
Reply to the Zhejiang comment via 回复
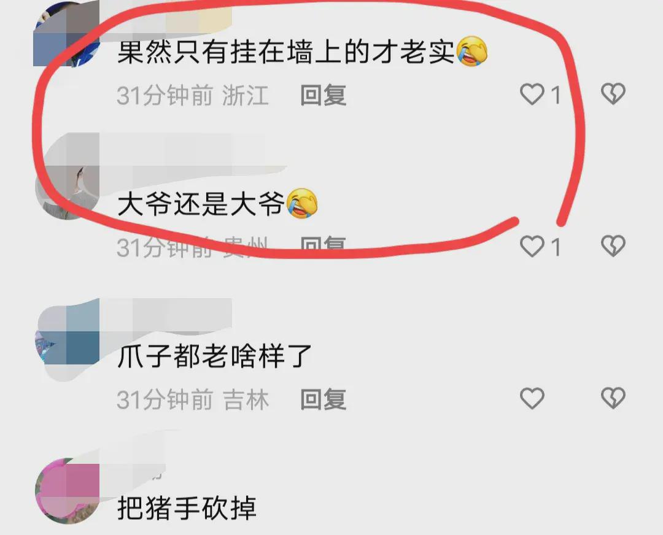tap(324, 95)
